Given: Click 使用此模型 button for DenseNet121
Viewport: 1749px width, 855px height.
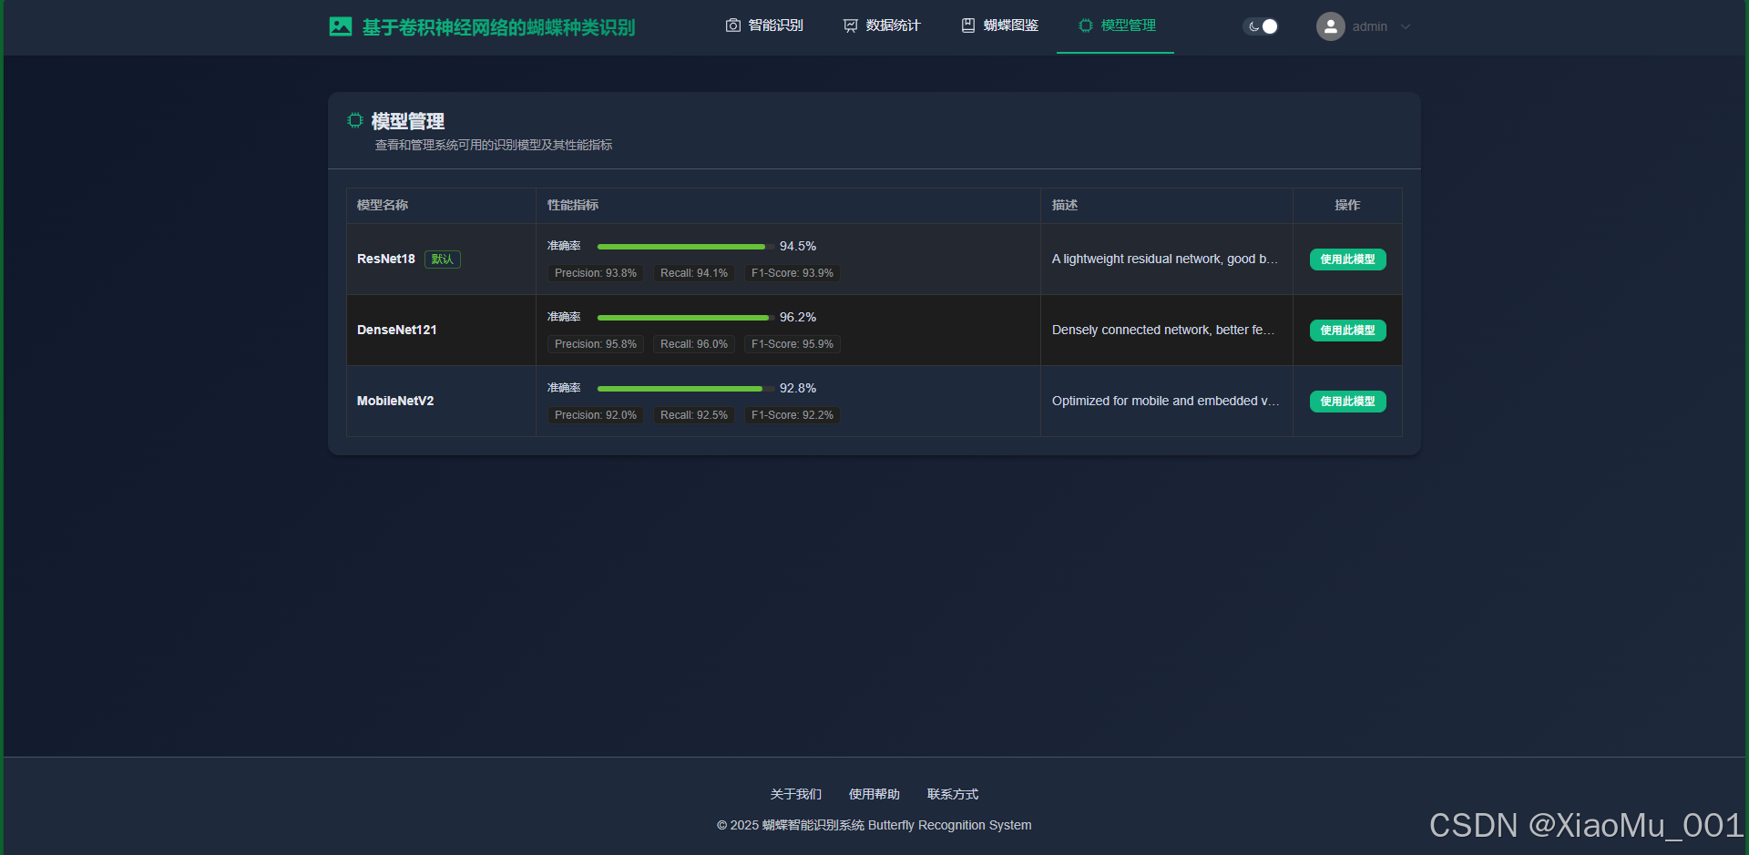Looking at the screenshot, I should [1348, 331].
